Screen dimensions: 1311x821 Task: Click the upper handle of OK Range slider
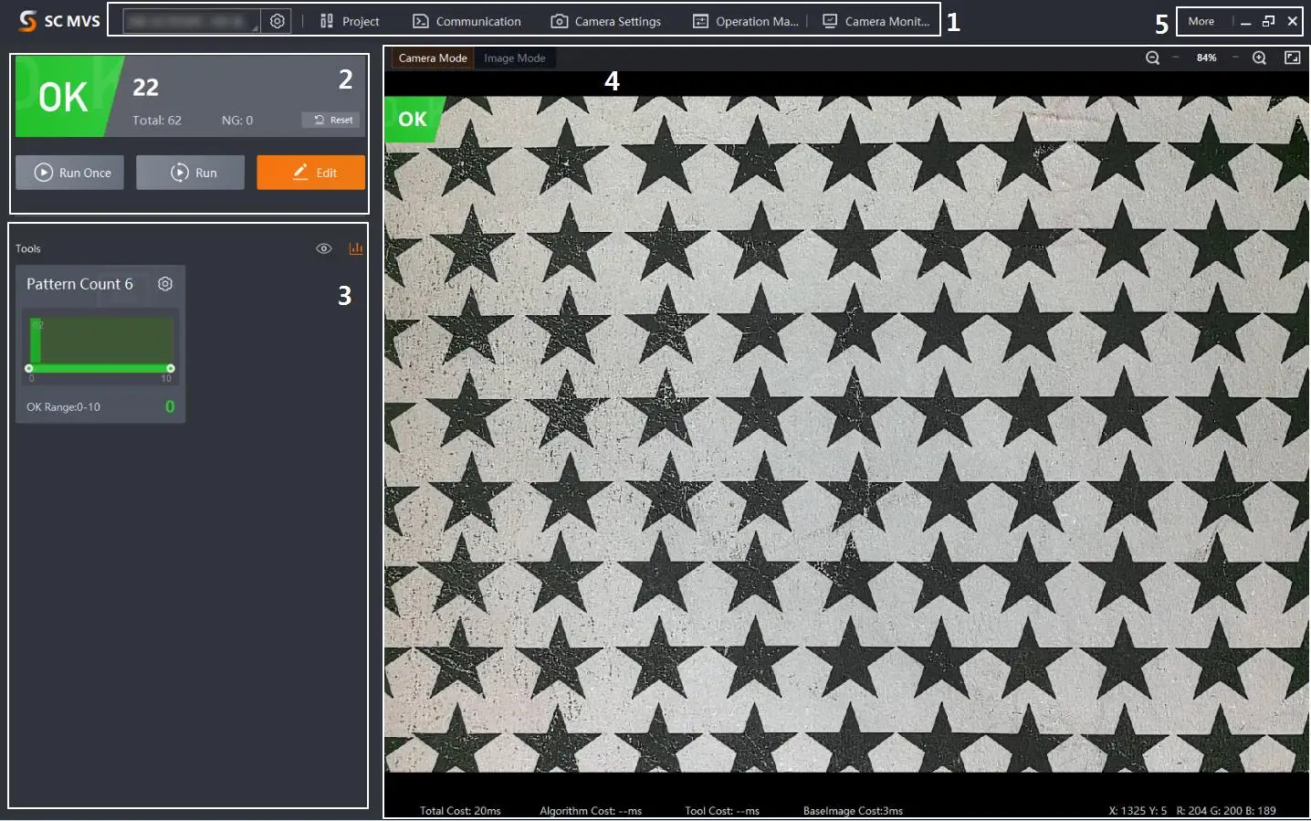171,368
